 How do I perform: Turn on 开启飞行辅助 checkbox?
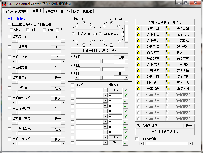(x=137, y=139)
